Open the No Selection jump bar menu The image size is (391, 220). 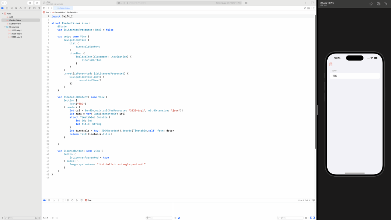click(x=72, y=12)
